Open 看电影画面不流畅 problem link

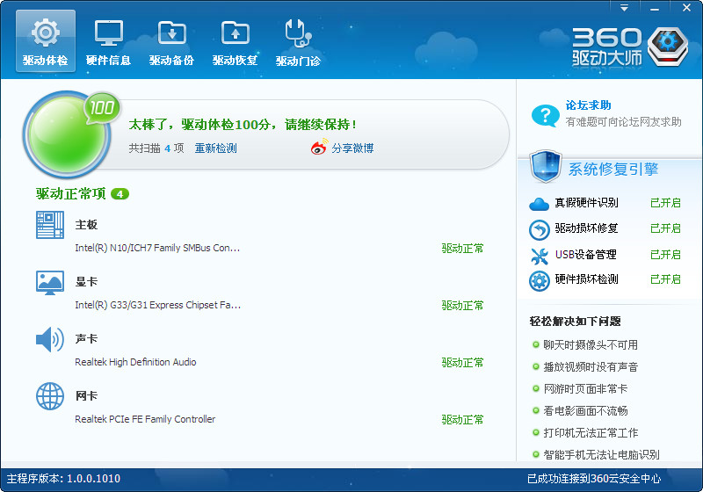pos(585,411)
